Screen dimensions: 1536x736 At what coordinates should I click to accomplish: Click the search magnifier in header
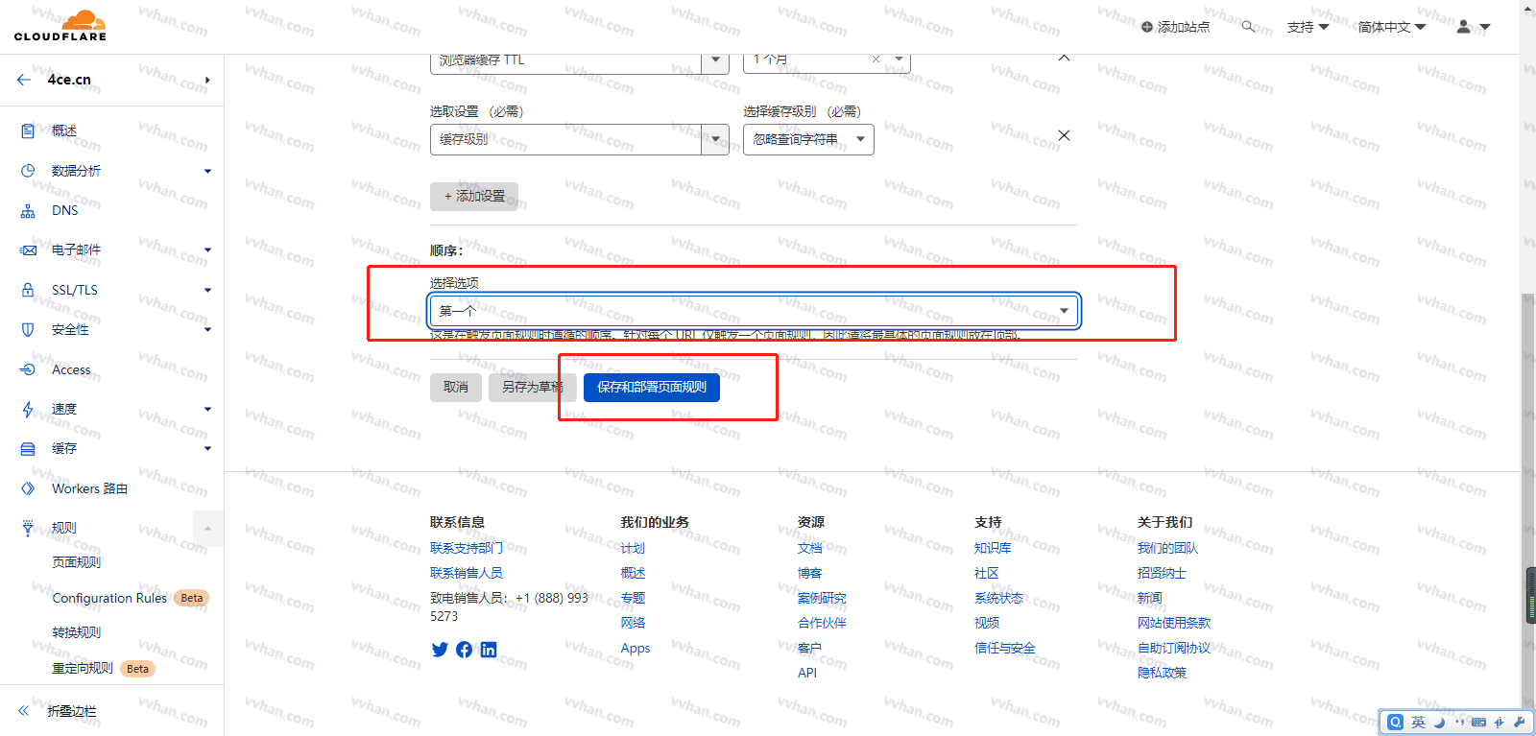[1248, 27]
